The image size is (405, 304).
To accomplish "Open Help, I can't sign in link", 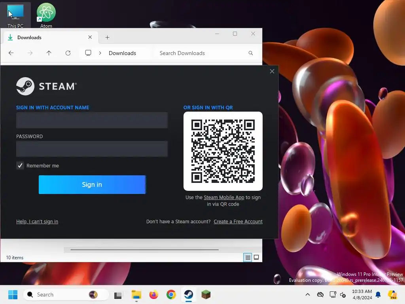I will point(37,222).
